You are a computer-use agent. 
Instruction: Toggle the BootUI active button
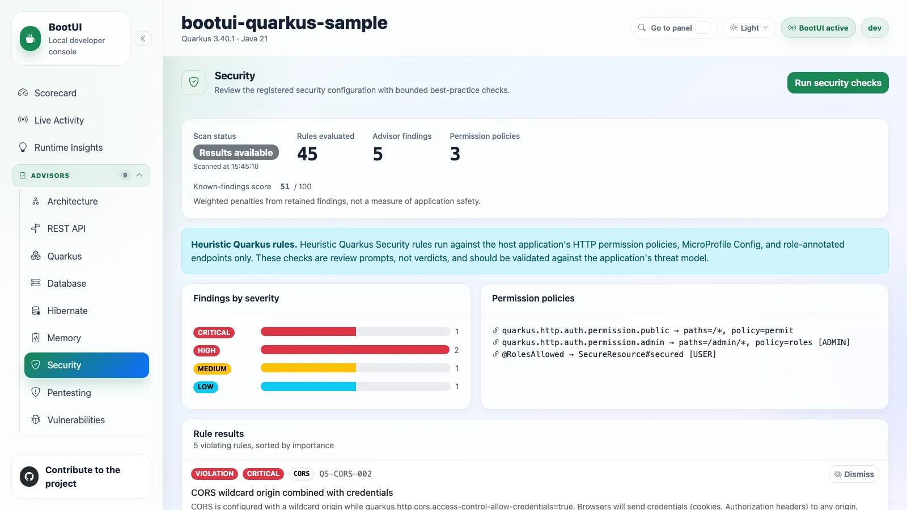(818, 28)
